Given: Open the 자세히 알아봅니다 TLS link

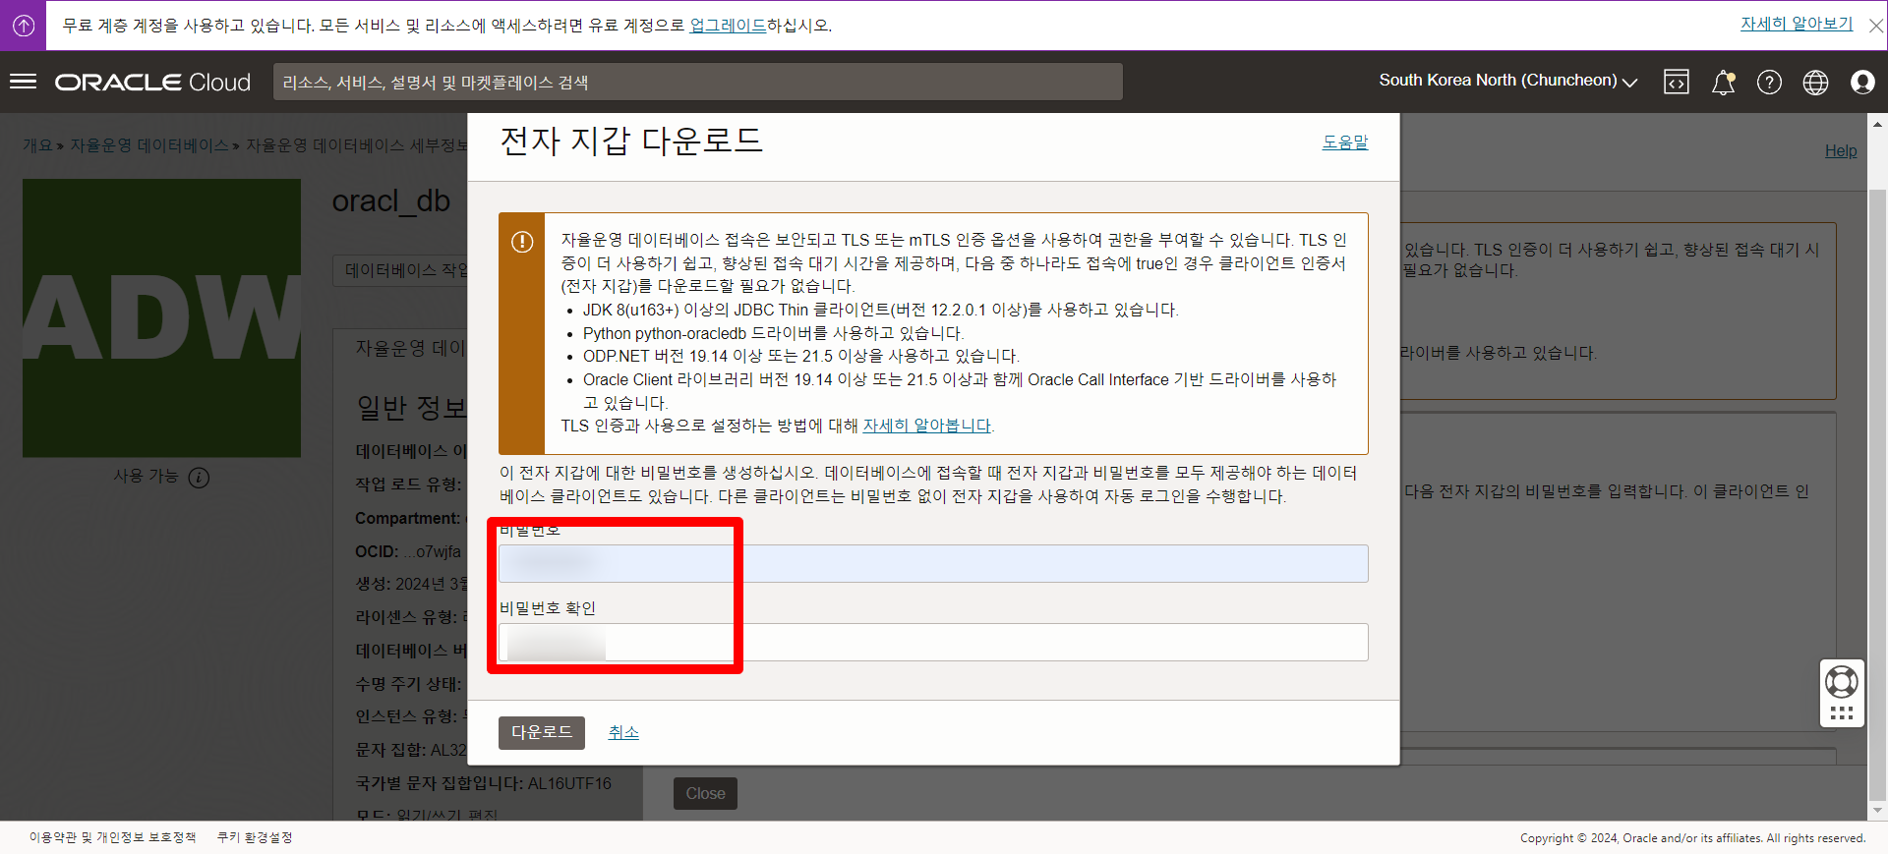Looking at the screenshot, I should click(x=926, y=426).
